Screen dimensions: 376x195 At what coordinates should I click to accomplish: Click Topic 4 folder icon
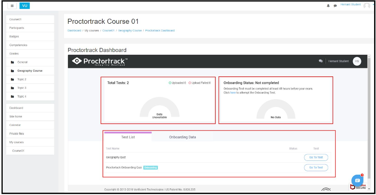[x=13, y=96]
